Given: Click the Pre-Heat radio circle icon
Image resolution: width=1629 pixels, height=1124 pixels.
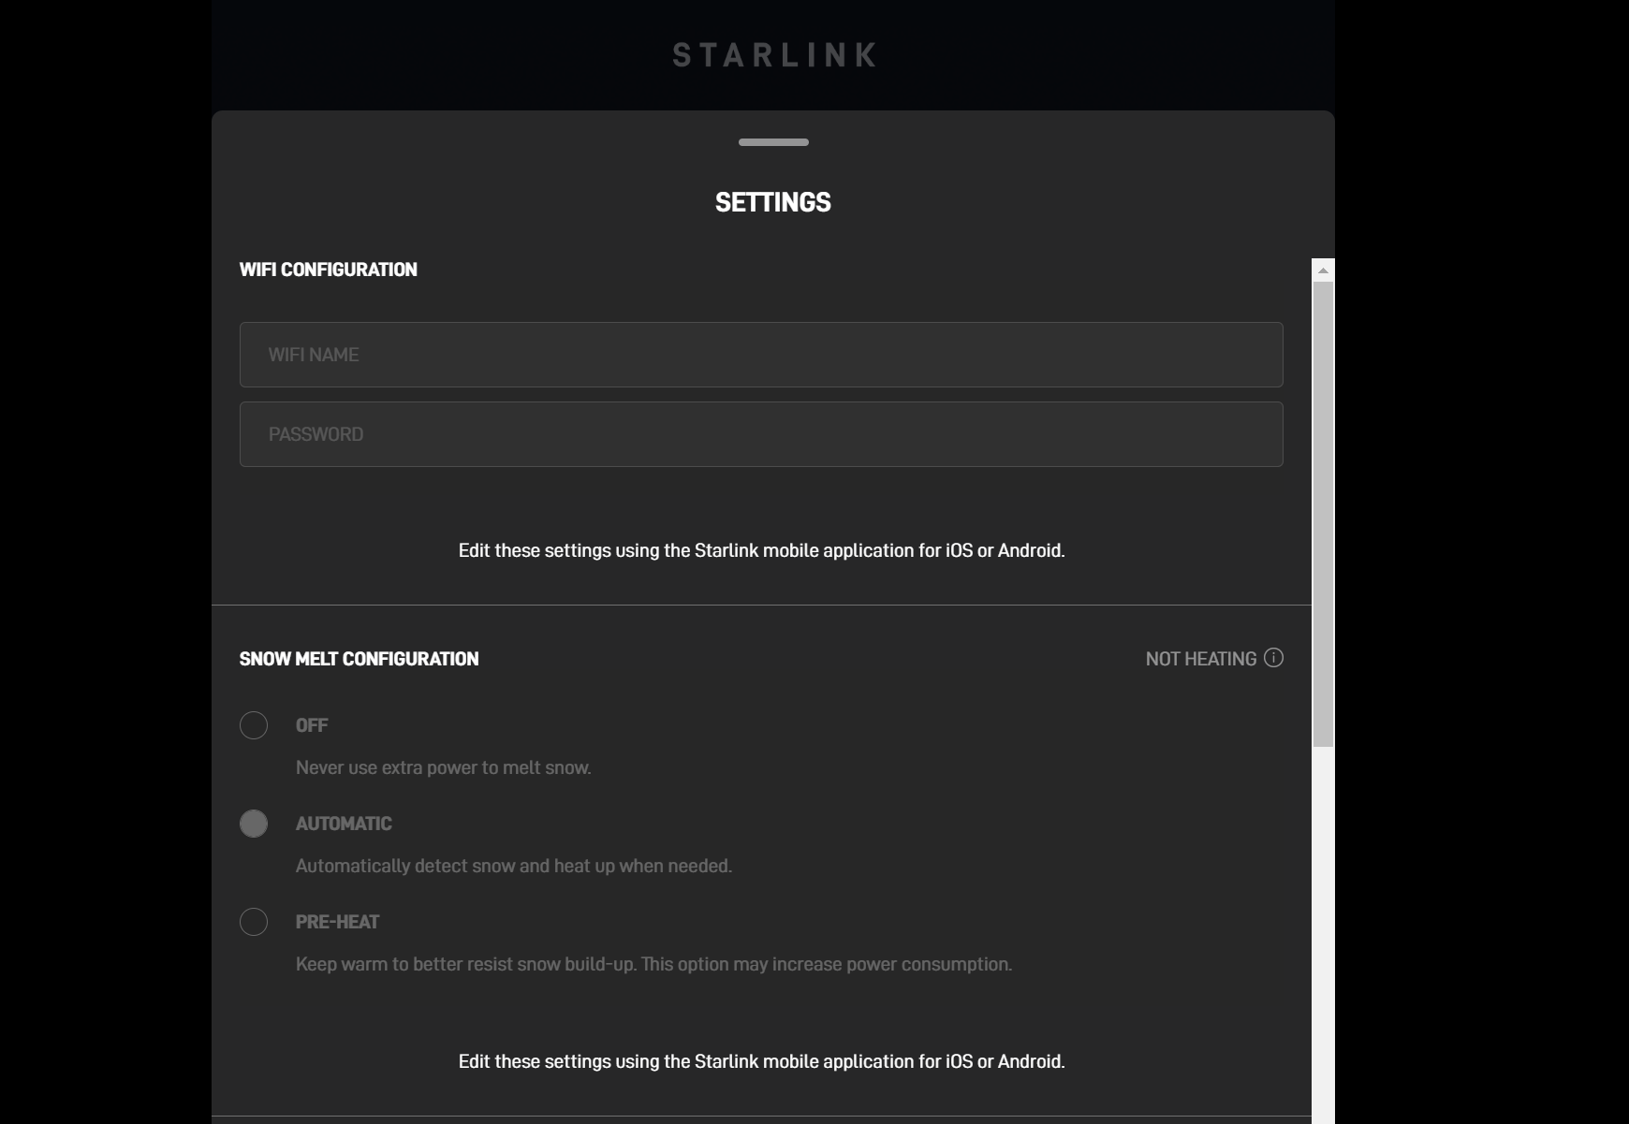Looking at the screenshot, I should tap(254, 923).
